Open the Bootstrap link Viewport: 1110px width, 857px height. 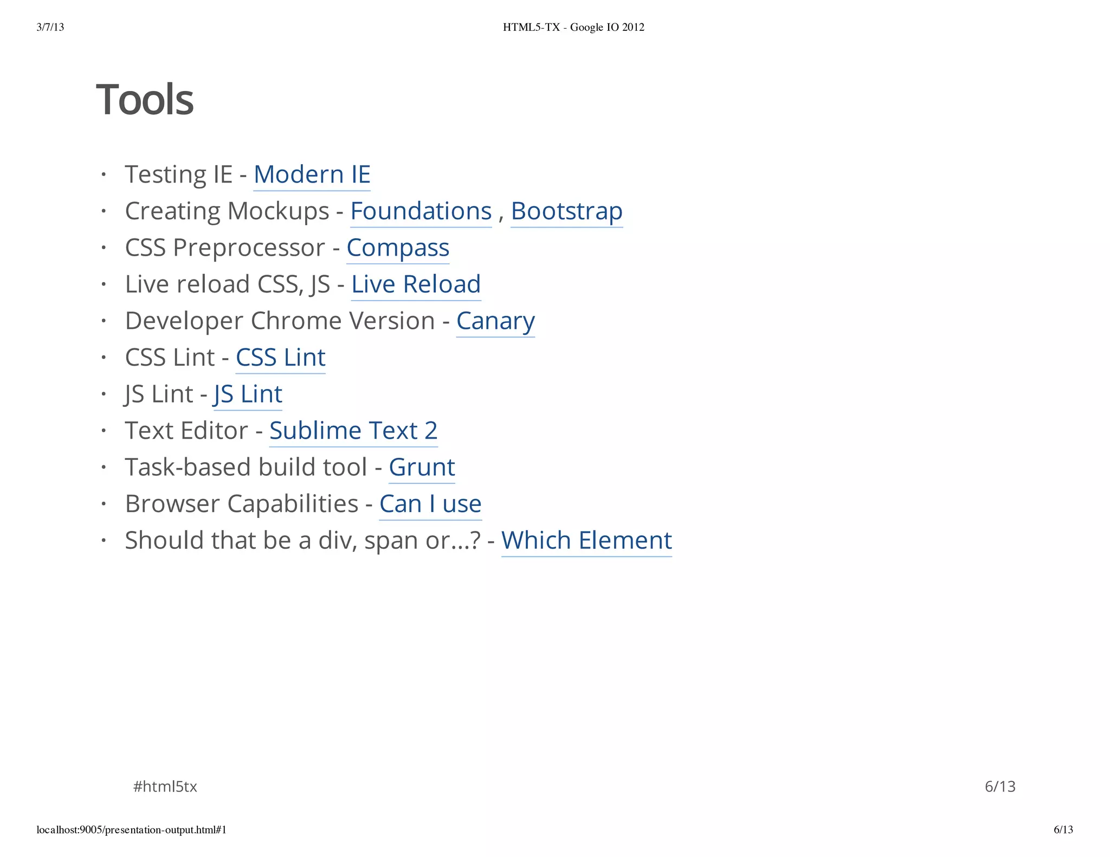coord(566,211)
